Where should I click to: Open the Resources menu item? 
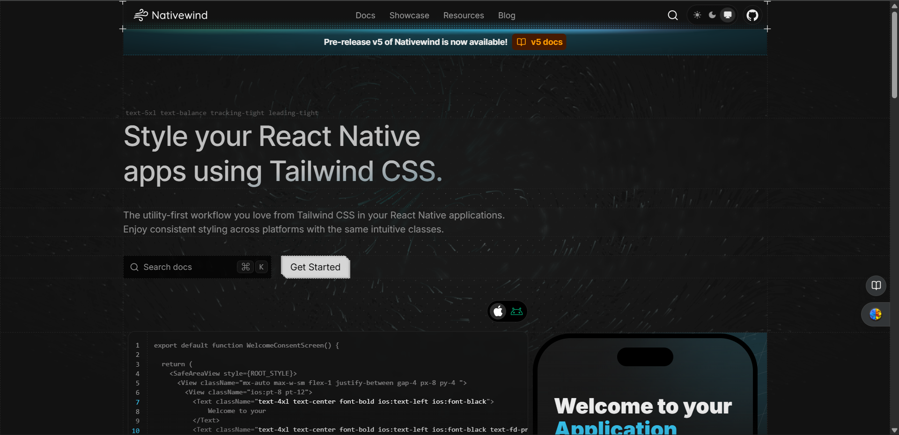click(464, 15)
